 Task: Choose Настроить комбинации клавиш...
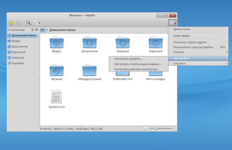(138, 64)
